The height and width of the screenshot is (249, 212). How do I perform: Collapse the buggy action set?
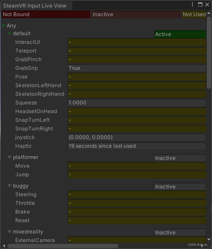click(10, 186)
